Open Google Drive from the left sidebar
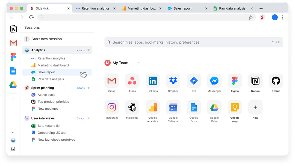The width and height of the screenshot is (295, 166). click(x=13, y=84)
